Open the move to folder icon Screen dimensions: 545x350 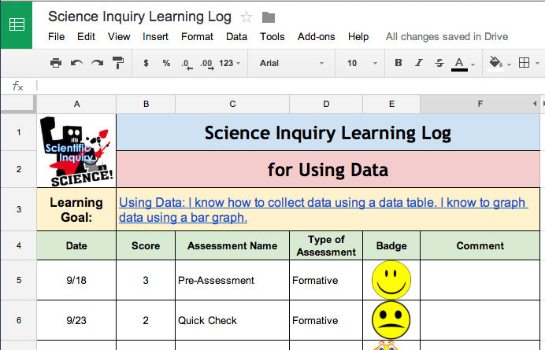click(269, 17)
